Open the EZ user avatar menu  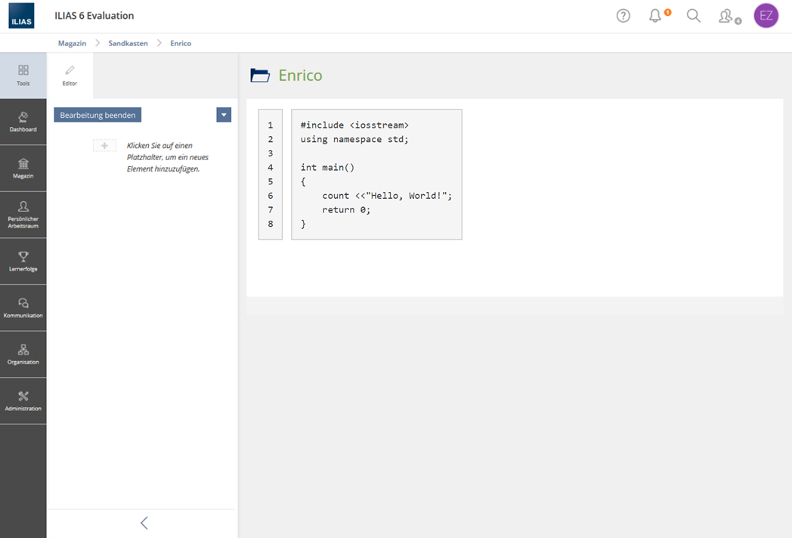pyautogui.click(x=766, y=16)
